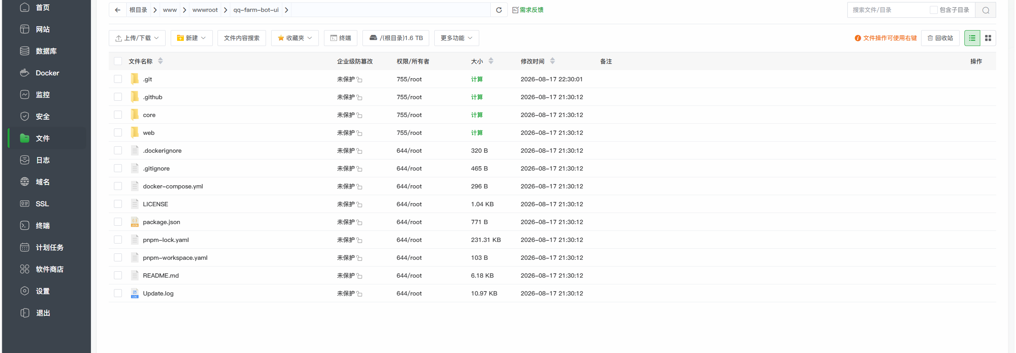Refresh the directory listing
Image resolution: width=1016 pixels, height=353 pixels.
click(x=499, y=10)
